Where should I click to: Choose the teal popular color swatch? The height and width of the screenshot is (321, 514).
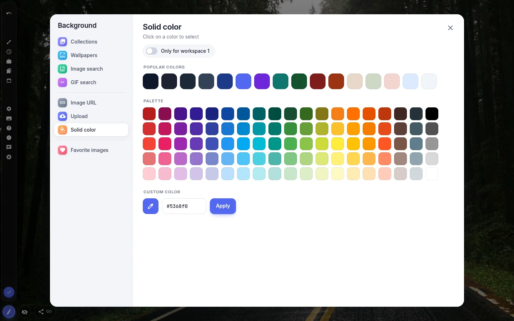coord(281,81)
